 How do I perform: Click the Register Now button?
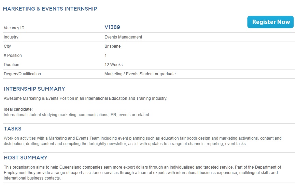coord(270,22)
